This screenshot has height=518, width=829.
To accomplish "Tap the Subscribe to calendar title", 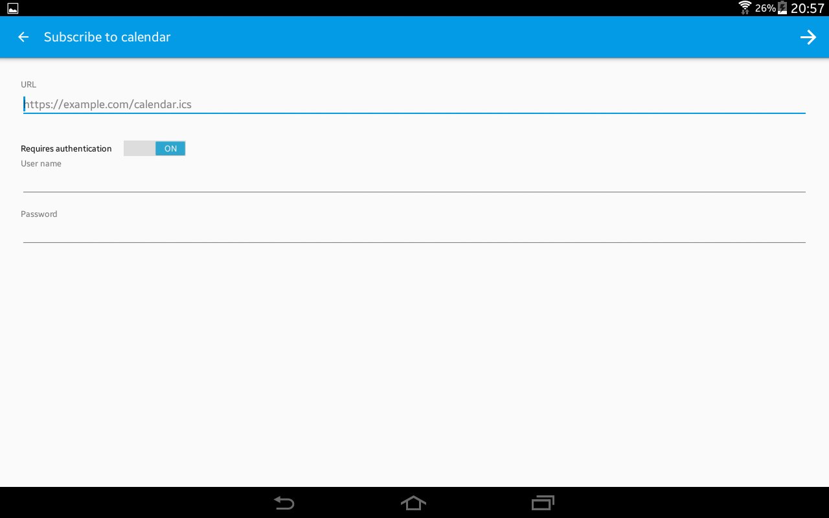I will coord(108,37).
